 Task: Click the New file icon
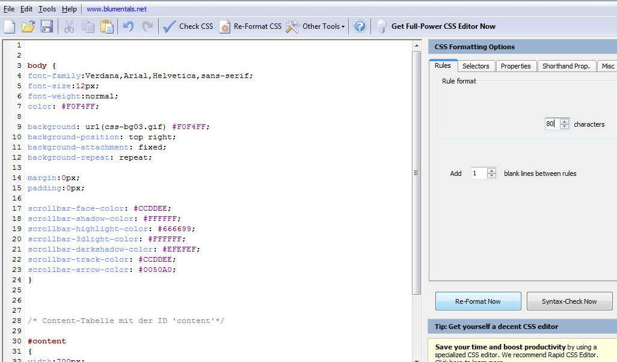(x=10, y=26)
